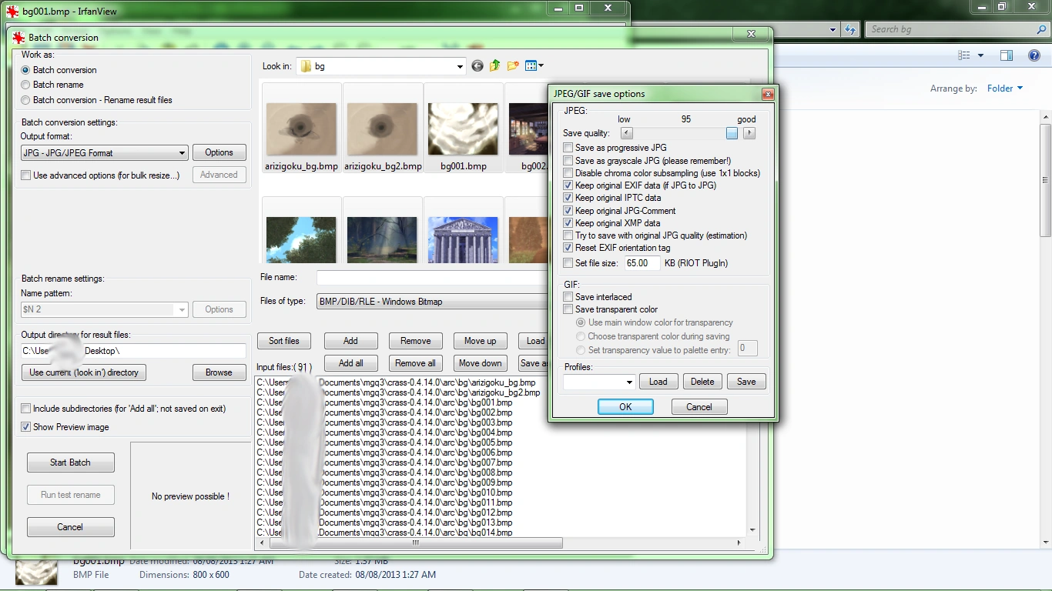Viewport: 1052px width, 591px height.
Task: Click the refresh icon in the Explorer address bar
Action: [850, 30]
